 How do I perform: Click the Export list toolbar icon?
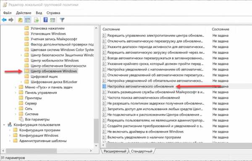click(37, 20)
